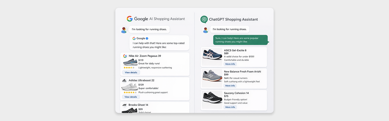Select the navy ASICS Gel-Excite shoe image
389x121 pixels.
212,55
